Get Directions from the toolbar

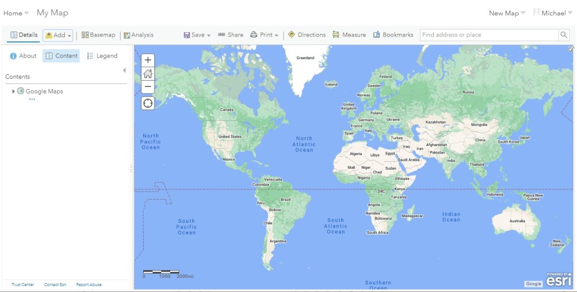[307, 35]
